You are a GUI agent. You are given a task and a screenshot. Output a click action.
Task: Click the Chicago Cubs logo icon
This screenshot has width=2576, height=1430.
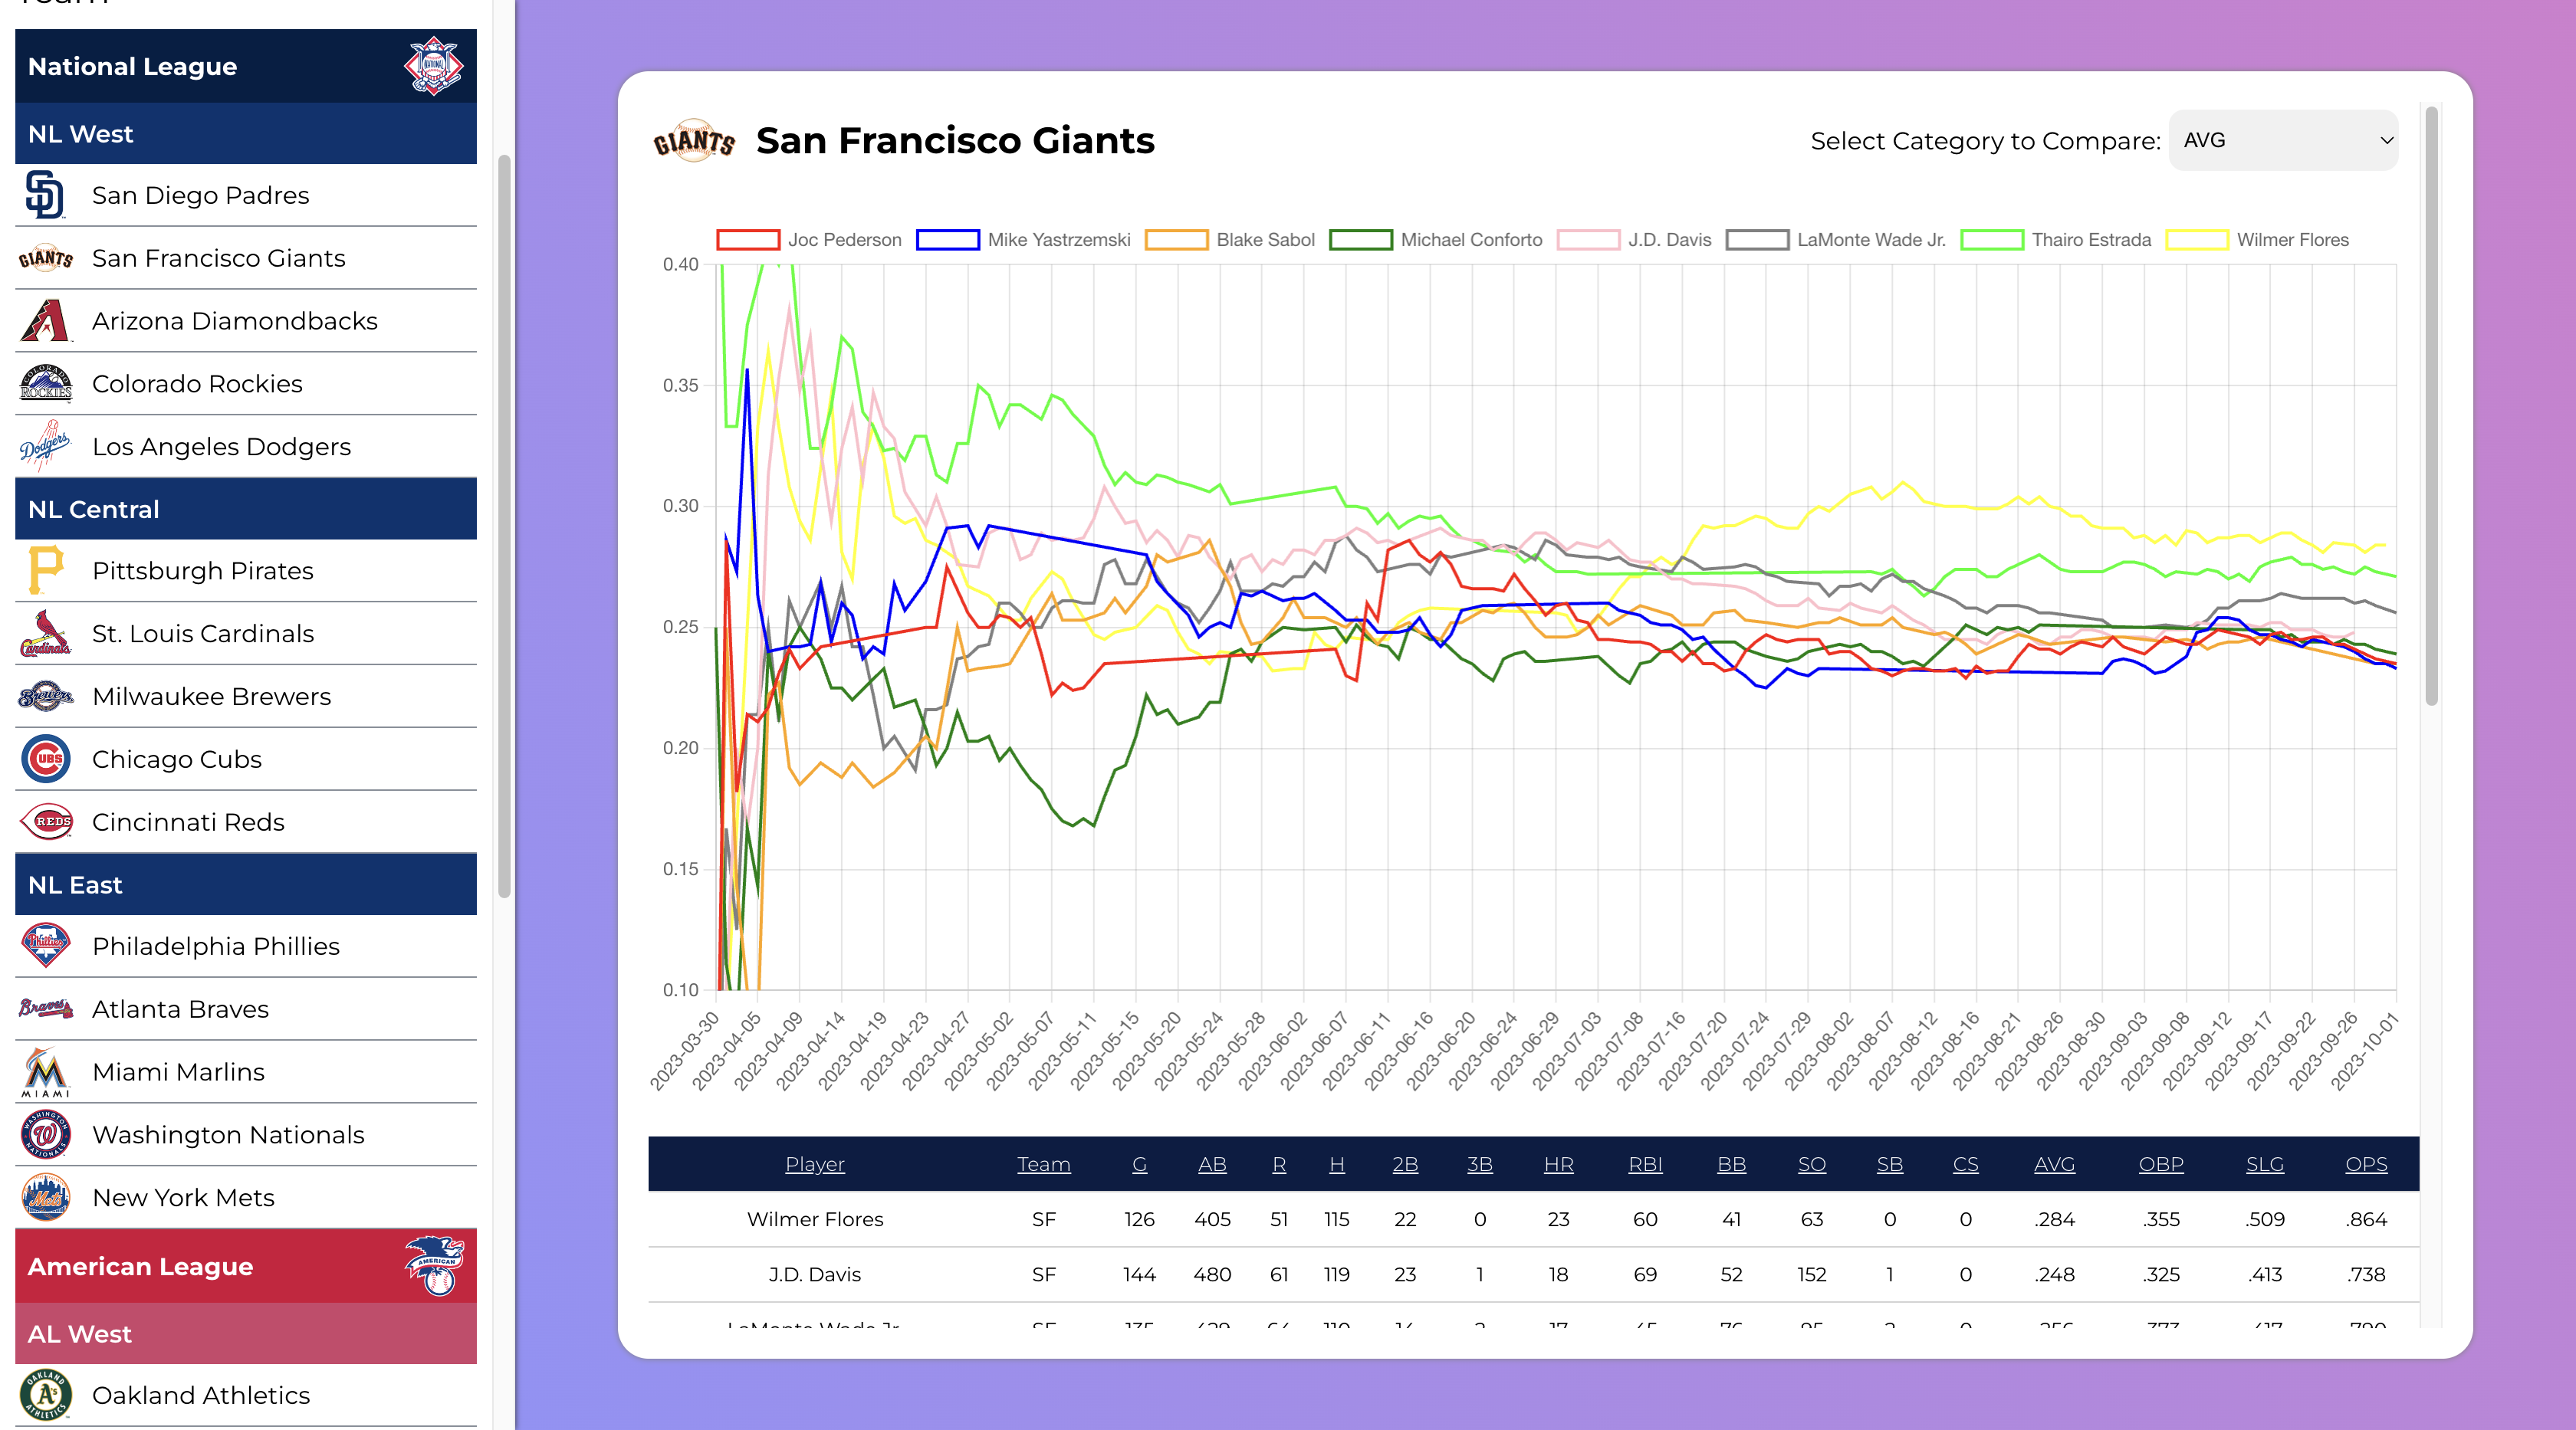pyautogui.click(x=45, y=759)
